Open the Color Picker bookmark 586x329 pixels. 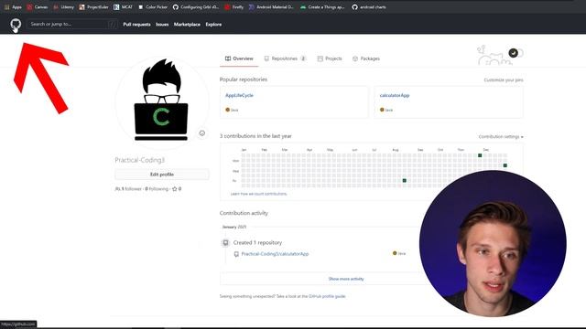coord(153,7)
